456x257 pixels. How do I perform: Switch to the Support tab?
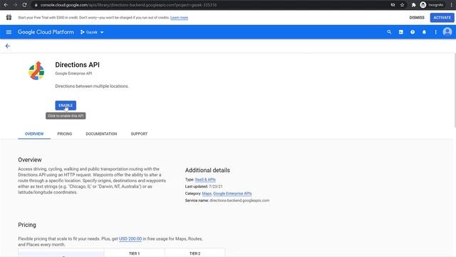click(139, 133)
